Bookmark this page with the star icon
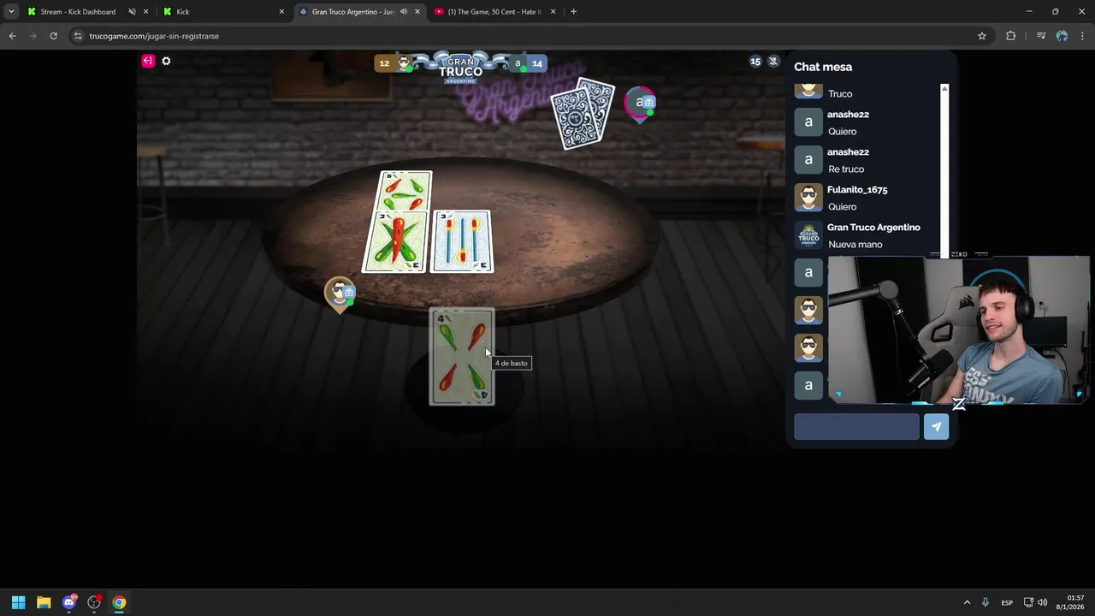Image resolution: width=1095 pixels, height=616 pixels. tap(982, 36)
